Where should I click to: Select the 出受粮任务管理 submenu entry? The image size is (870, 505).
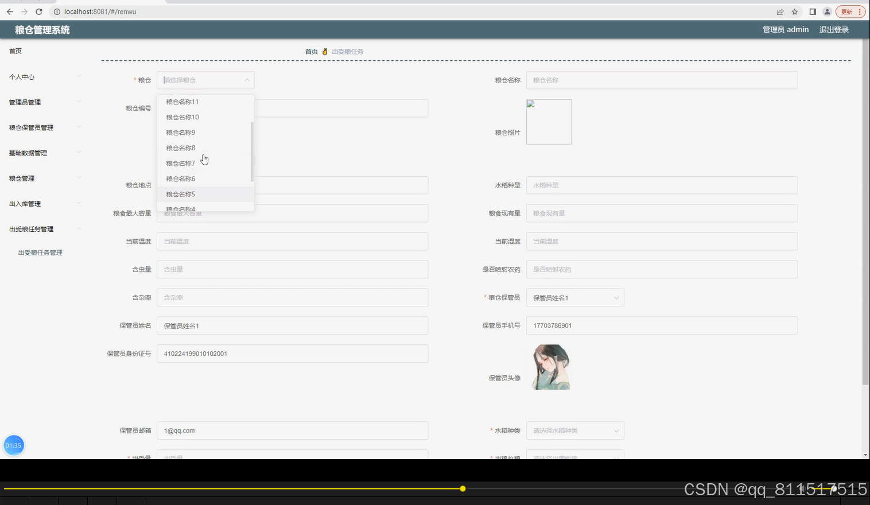40,252
